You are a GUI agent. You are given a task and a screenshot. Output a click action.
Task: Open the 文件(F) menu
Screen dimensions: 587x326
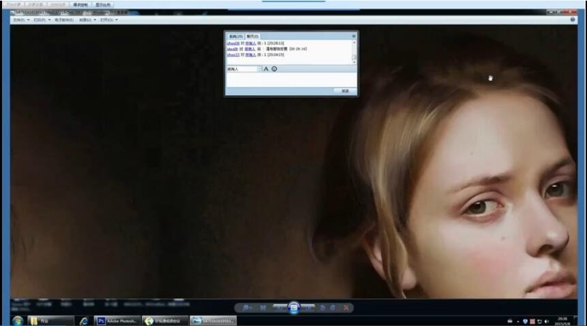(x=21, y=20)
